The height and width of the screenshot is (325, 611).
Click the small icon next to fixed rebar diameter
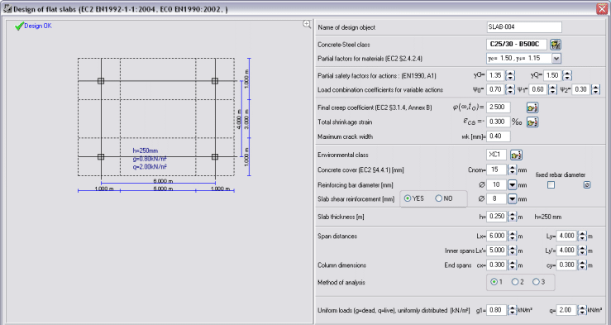[x=587, y=184]
